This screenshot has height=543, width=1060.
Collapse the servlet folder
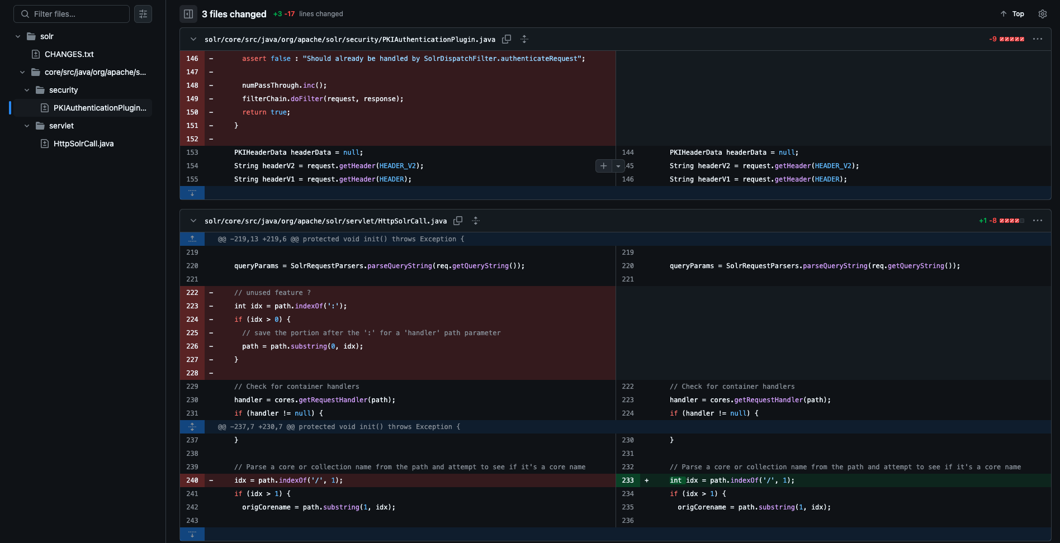coord(27,126)
